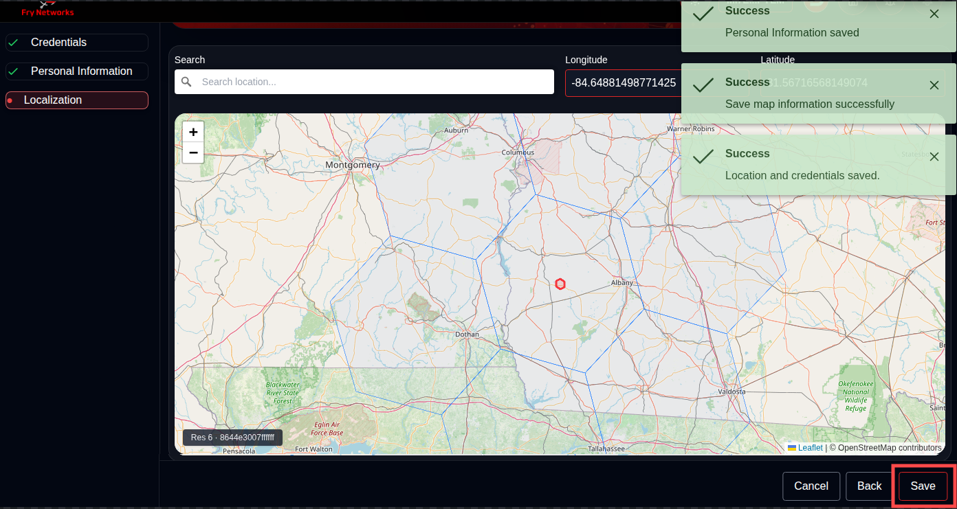Go to the Personal Information step

(x=81, y=71)
